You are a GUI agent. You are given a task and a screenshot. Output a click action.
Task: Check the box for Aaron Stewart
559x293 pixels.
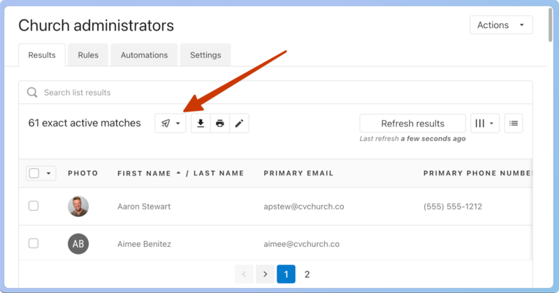point(34,206)
